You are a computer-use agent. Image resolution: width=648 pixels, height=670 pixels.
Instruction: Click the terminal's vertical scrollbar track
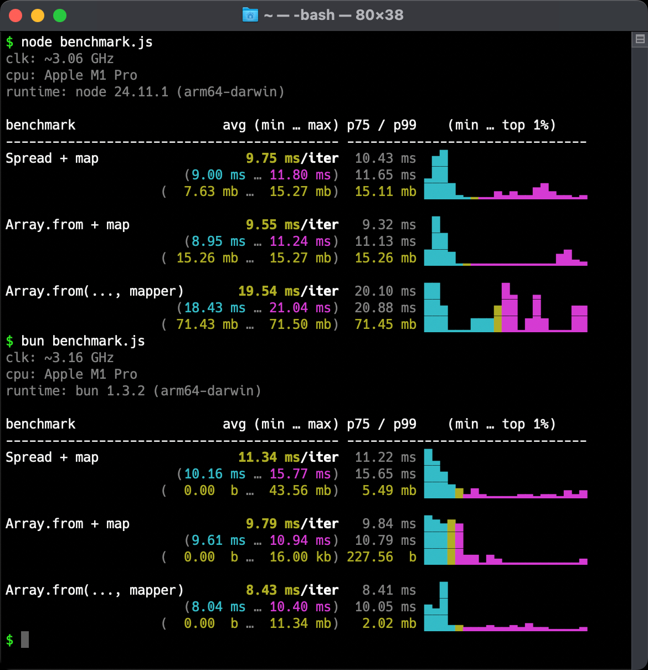tap(640, 332)
